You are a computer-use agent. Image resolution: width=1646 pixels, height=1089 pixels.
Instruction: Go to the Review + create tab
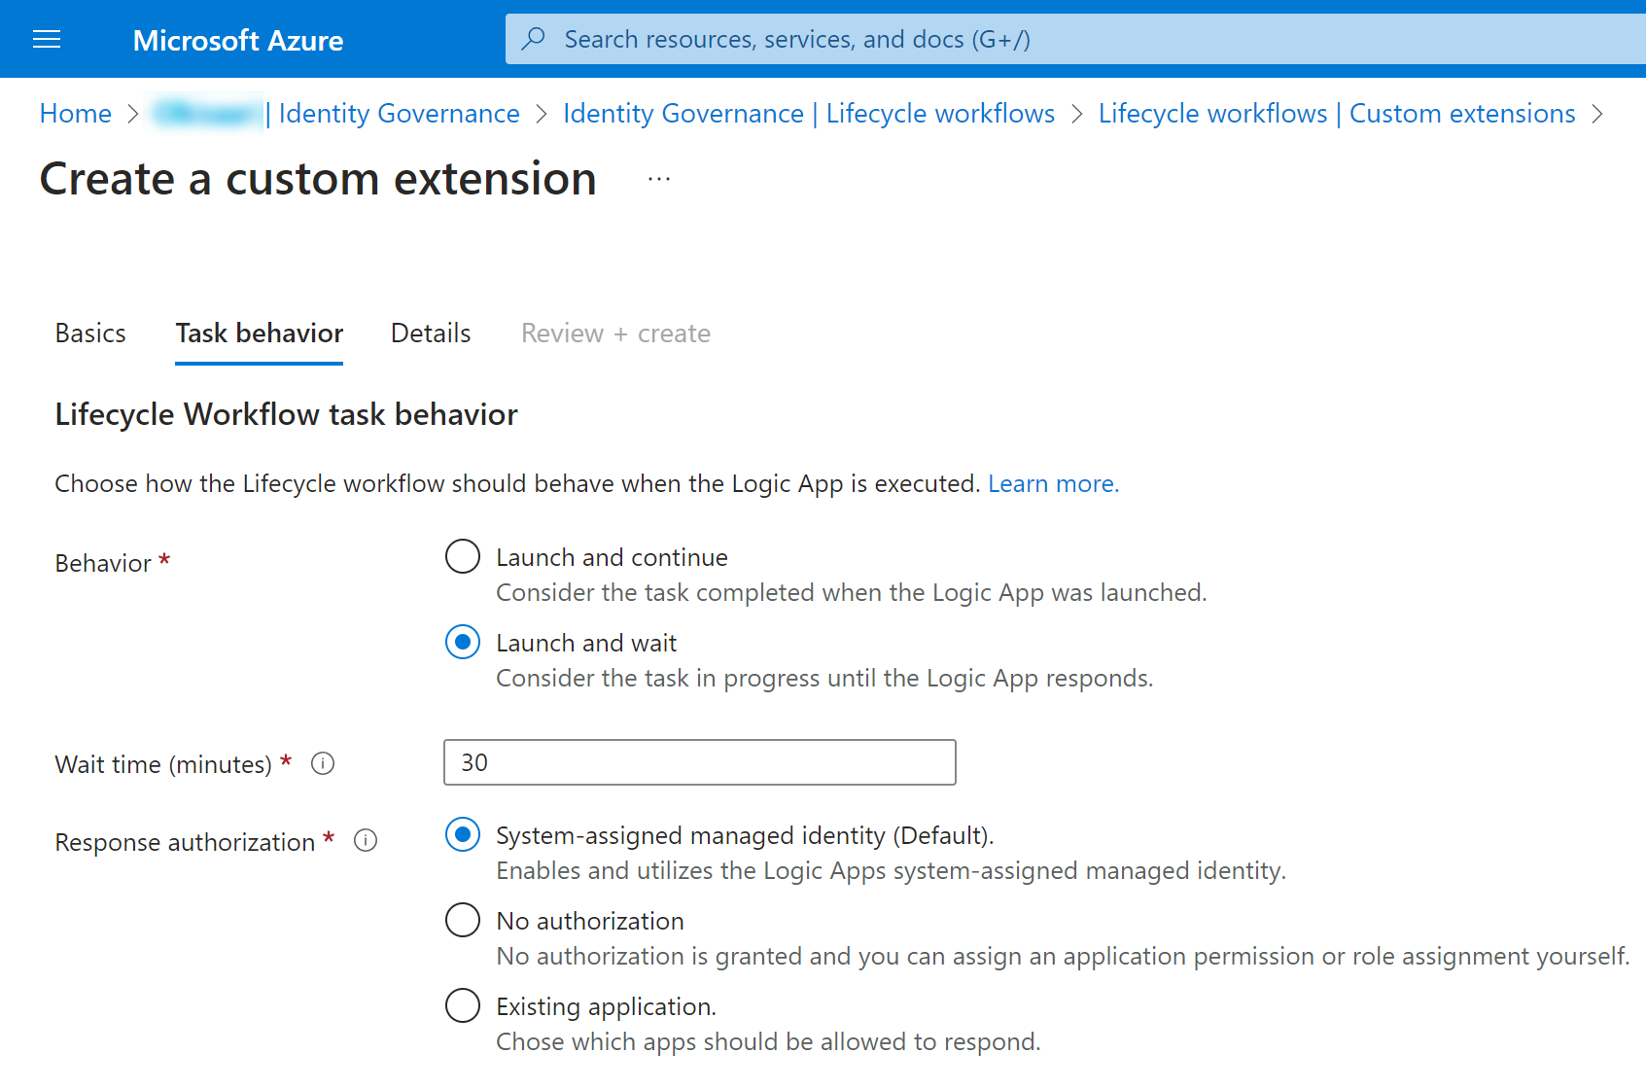[x=615, y=334]
